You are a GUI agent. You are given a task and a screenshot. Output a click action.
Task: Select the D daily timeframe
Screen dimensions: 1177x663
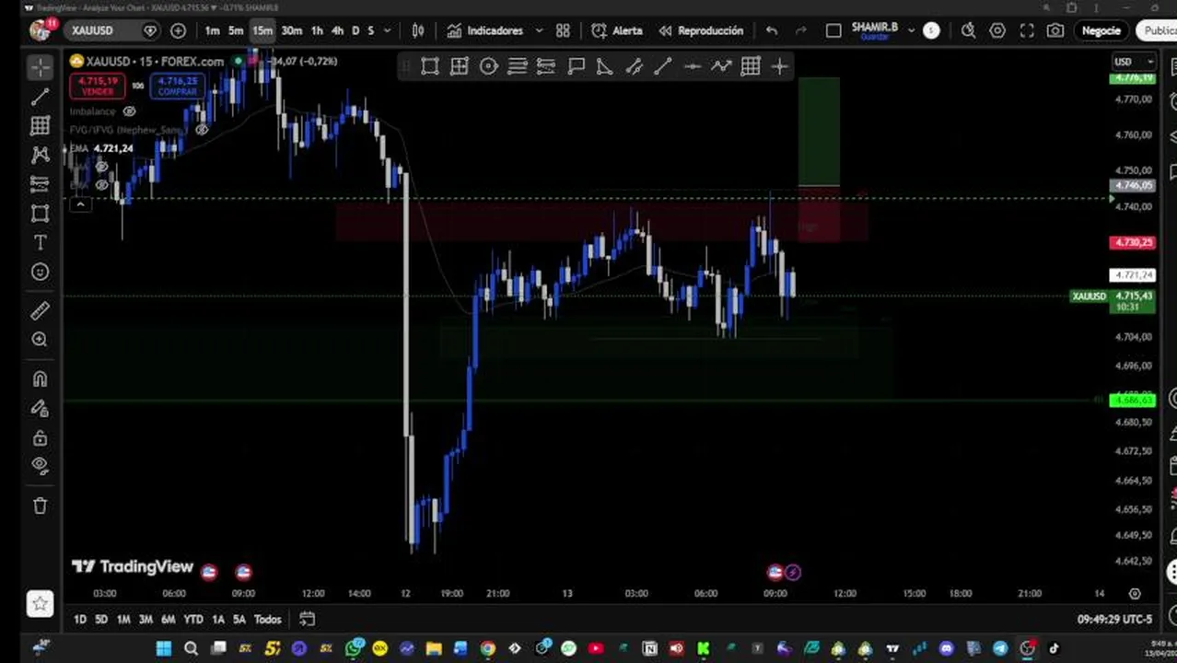[x=355, y=30]
